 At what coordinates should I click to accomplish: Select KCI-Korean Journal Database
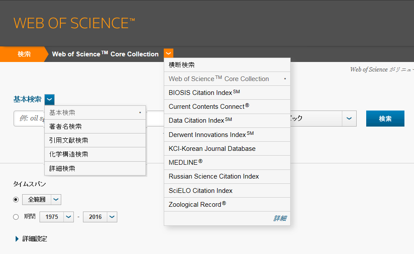(227, 149)
